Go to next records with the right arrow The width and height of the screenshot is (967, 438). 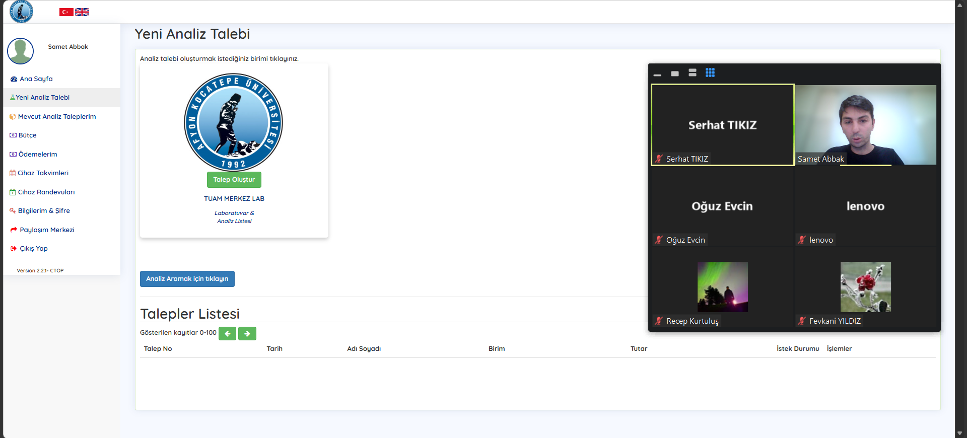click(247, 333)
